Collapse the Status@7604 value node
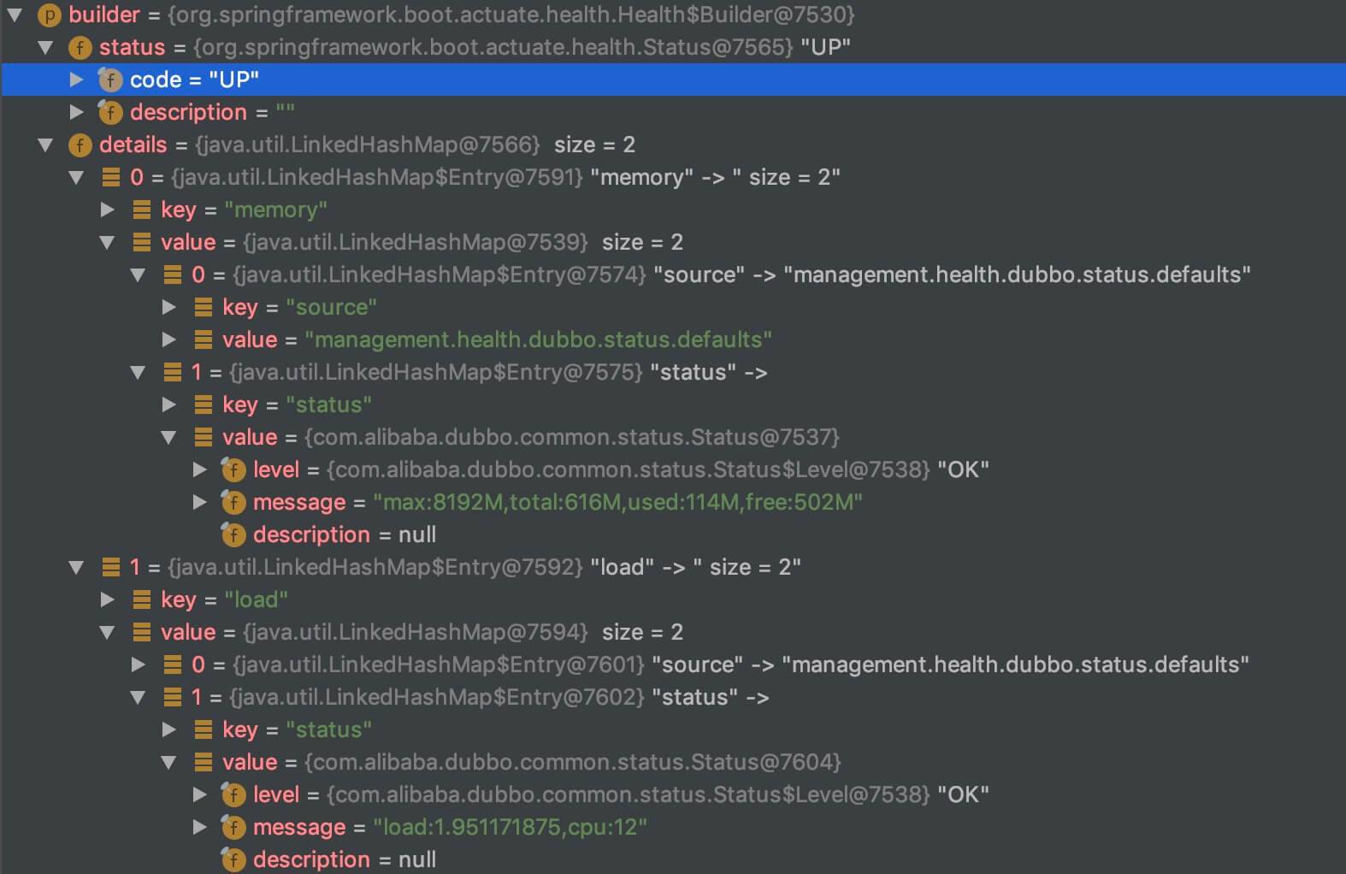Screen dimensions: 1346x874 coord(168,762)
